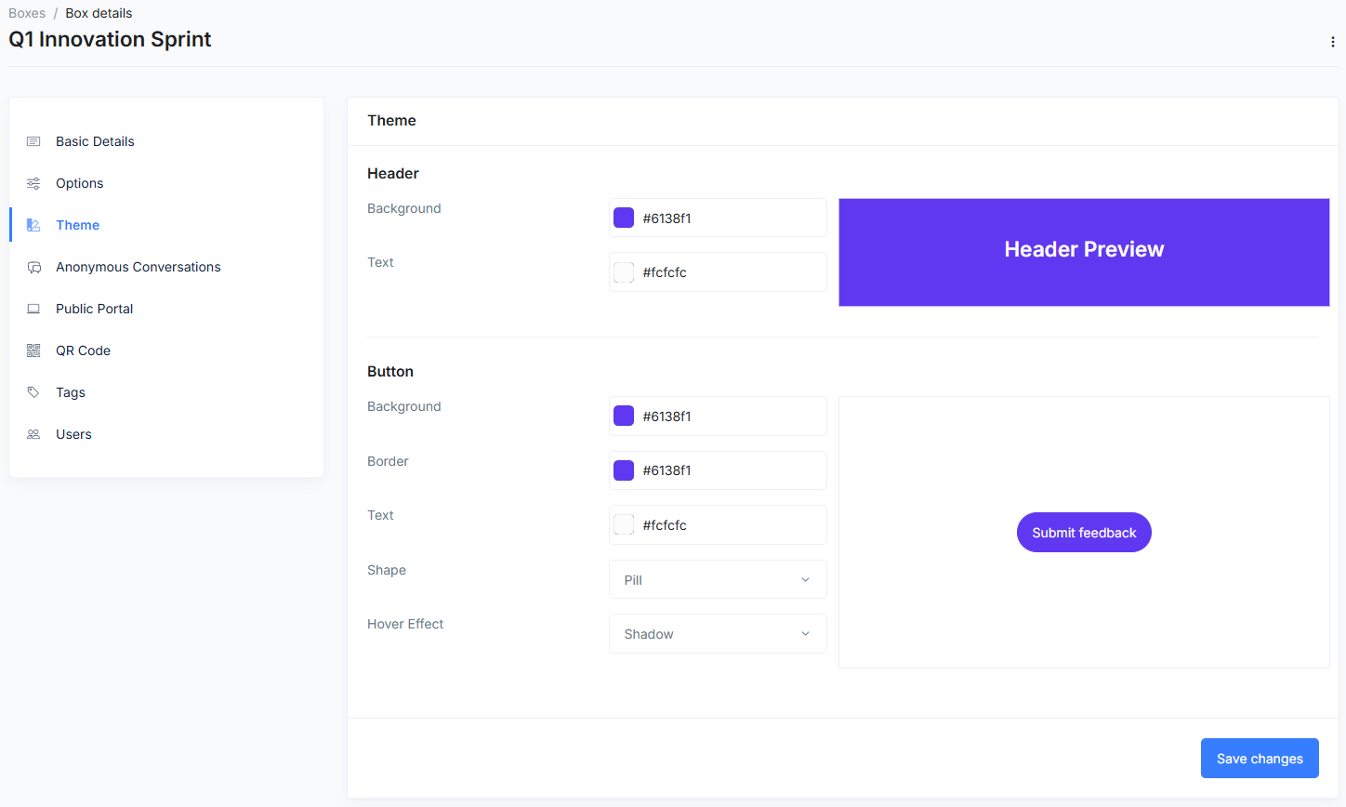Click the Tags label icon
The image size is (1346, 807).
pyautogui.click(x=33, y=391)
